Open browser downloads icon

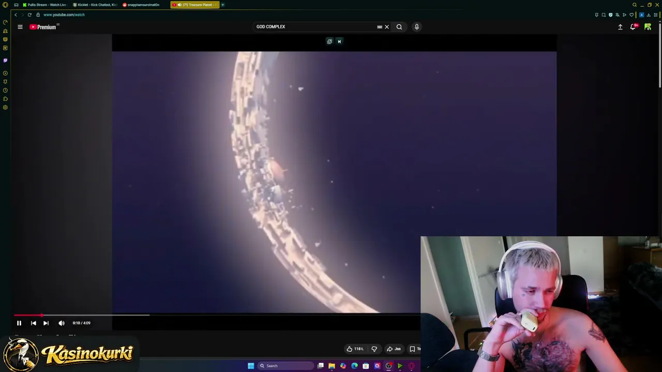649,15
